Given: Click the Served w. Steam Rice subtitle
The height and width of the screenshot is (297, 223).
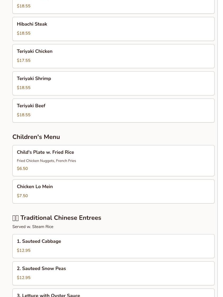Looking at the screenshot, I should tap(33, 227).
